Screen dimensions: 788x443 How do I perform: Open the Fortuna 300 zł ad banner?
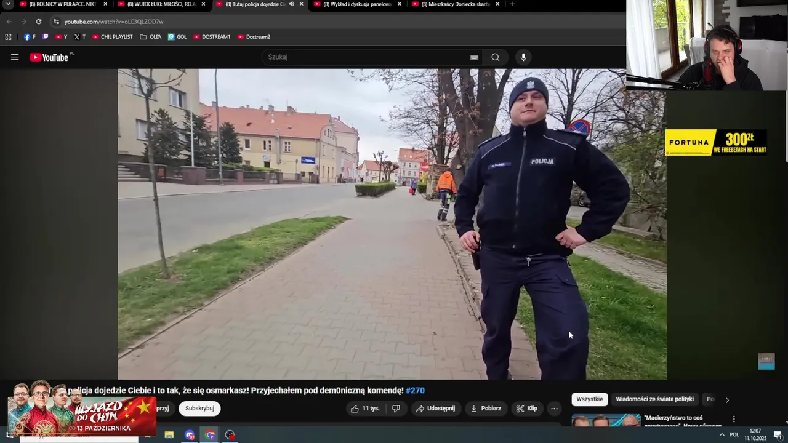pos(716,142)
